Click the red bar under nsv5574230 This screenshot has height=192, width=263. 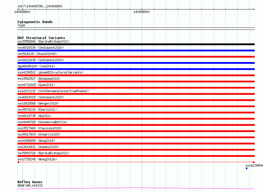pos(136,113)
